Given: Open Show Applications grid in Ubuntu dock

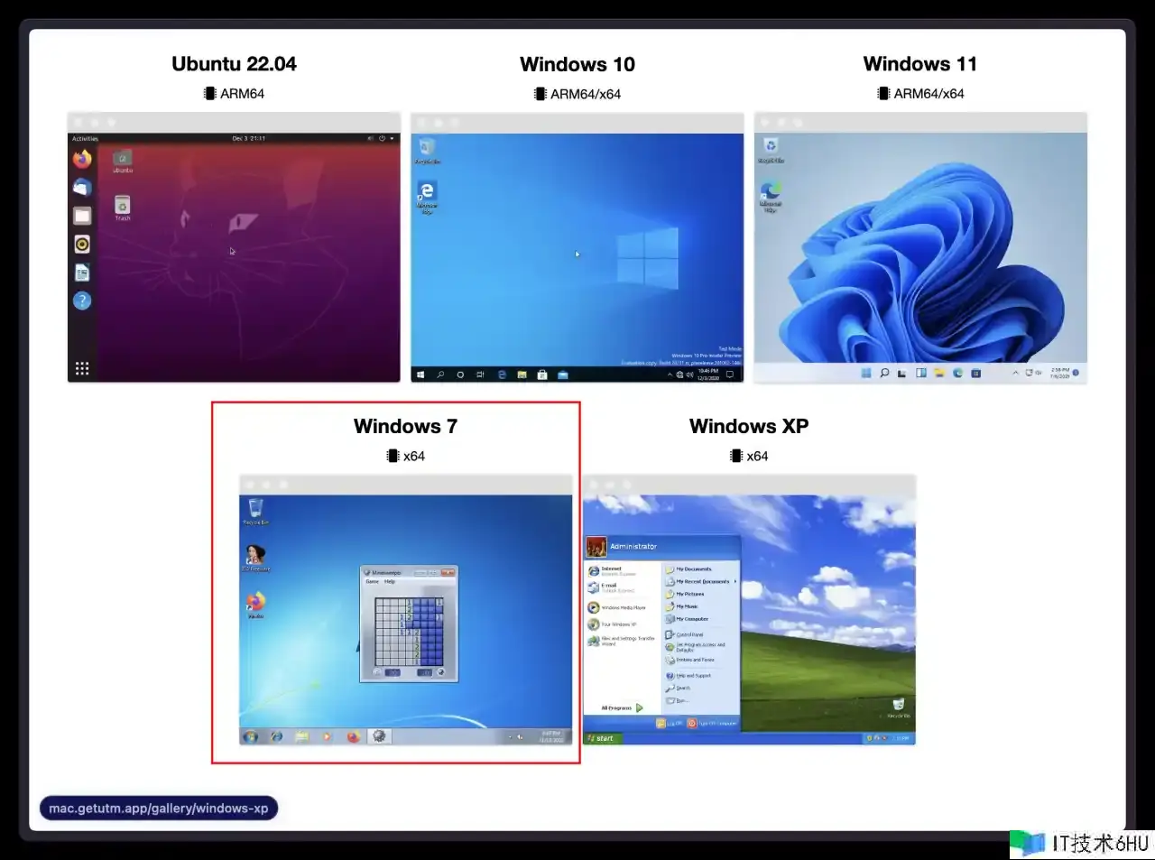Looking at the screenshot, I should 82,368.
